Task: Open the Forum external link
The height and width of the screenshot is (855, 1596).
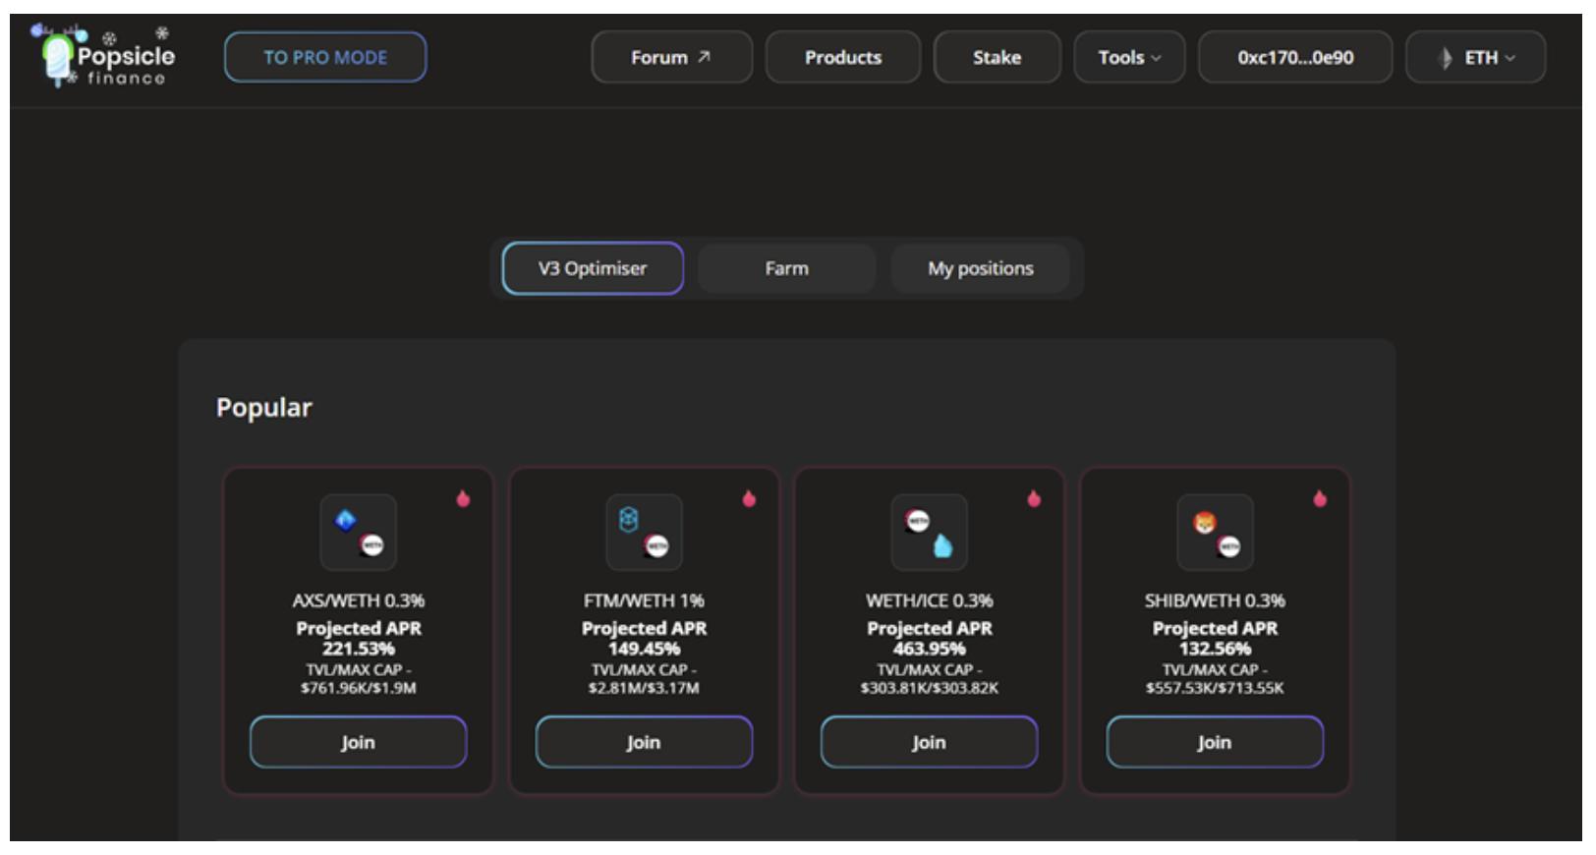Action: click(x=671, y=57)
